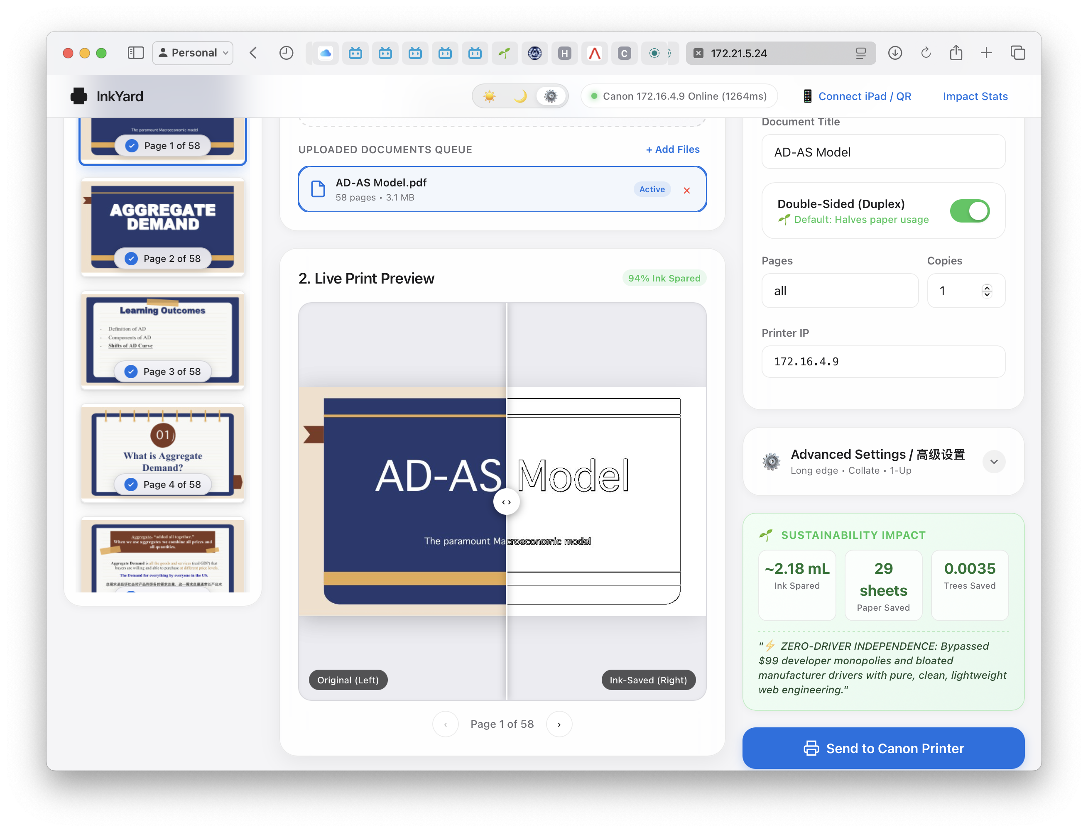Screen dimensions: 1088x832
Task: Expand Advanced Settings chevron
Action: pos(994,462)
